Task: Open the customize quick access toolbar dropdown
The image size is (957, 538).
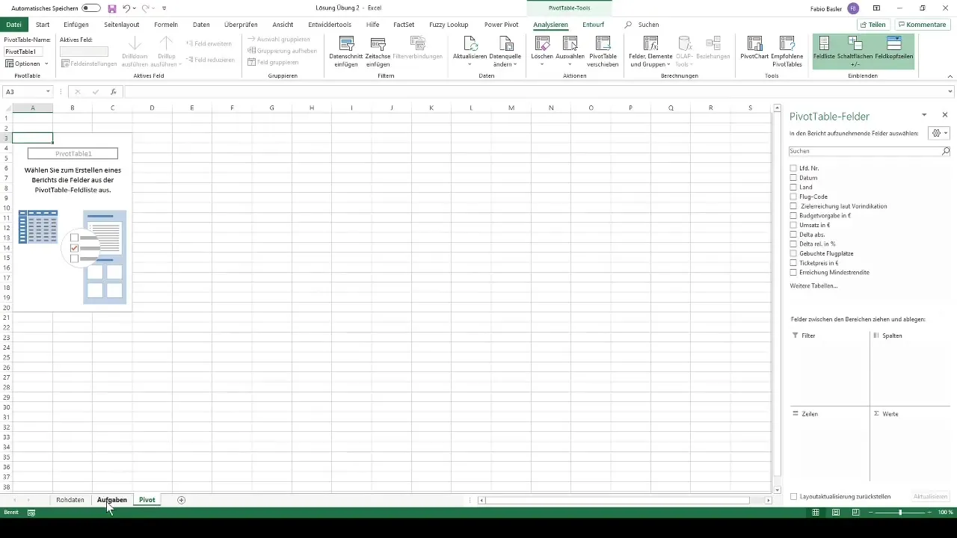Action: tap(164, 8)
